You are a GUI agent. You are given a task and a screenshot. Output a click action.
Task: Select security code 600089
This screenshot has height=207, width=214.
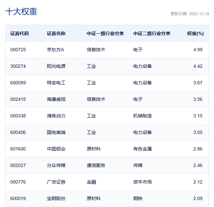(18, 83)
